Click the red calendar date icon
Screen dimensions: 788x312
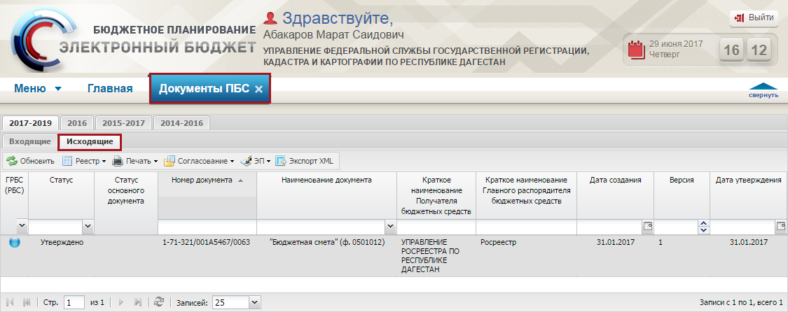636,49
